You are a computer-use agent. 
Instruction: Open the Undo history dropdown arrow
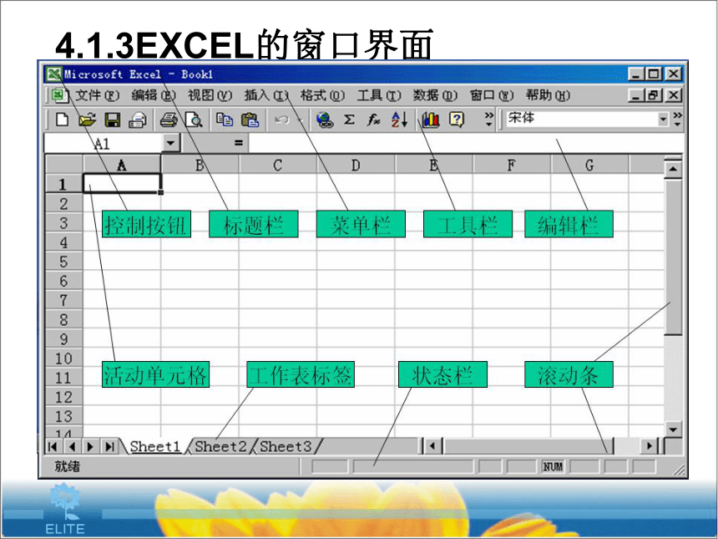300,120
